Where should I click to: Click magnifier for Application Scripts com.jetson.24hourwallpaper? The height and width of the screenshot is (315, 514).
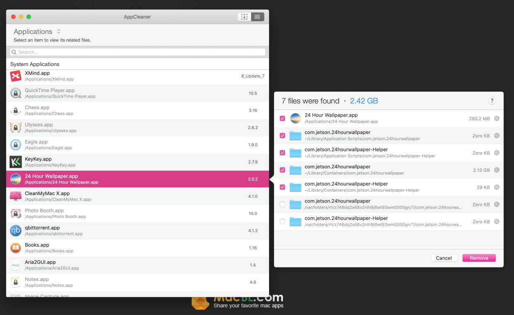pyautogui.click(x=497, y=136)
